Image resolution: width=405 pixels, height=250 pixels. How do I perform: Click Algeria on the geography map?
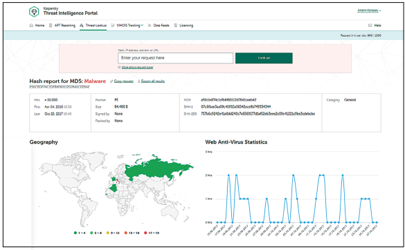click(113, 188)
